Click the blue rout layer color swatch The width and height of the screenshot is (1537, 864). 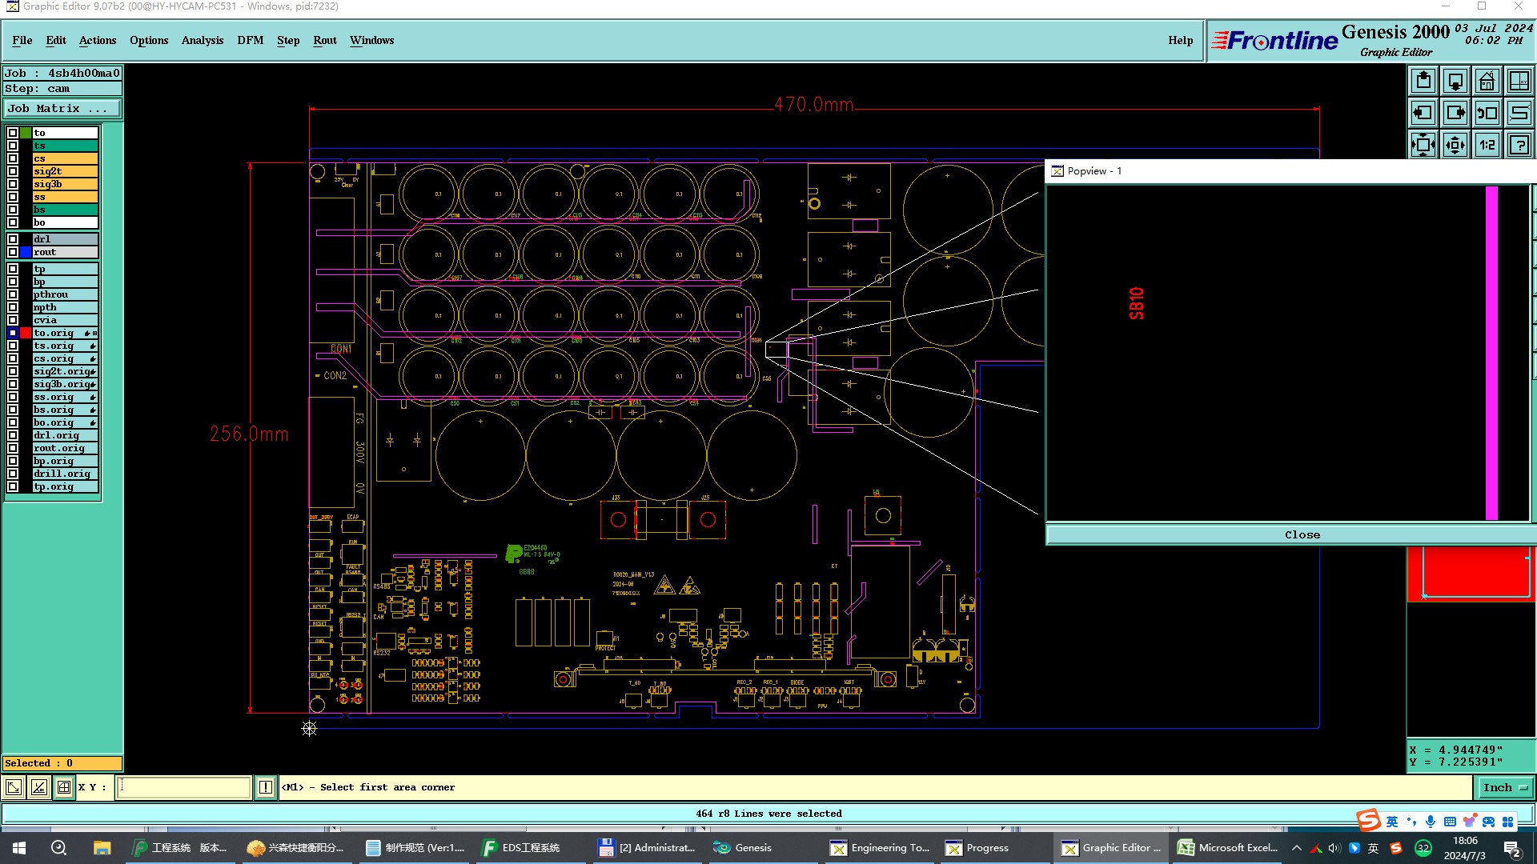tap(26, 252)
